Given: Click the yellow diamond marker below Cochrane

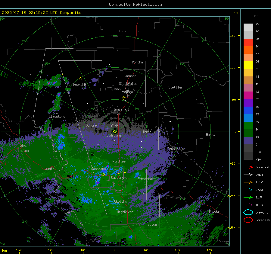Looking at the screenshot, I should point(103,175).
